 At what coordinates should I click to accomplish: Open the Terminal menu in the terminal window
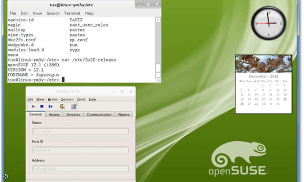point(72,13)
